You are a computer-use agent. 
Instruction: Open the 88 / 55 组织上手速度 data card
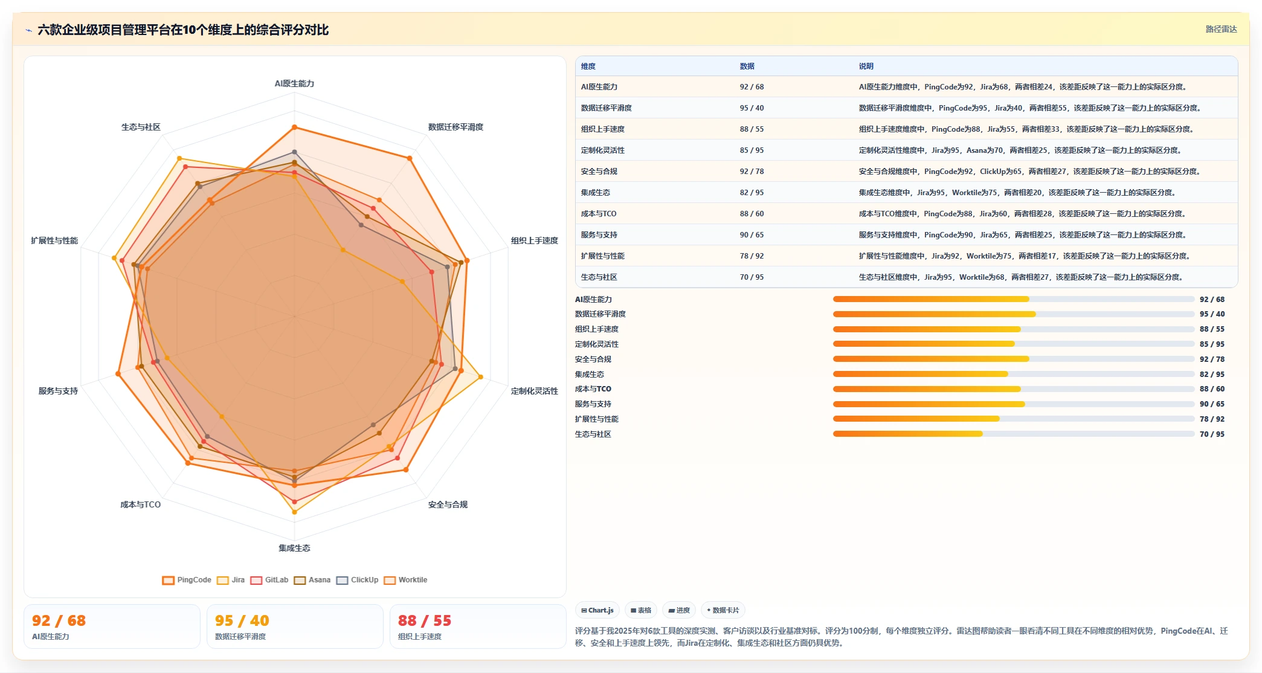point(478,626)
